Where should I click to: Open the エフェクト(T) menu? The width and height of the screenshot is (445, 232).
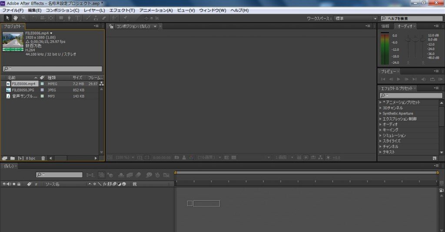122,10
